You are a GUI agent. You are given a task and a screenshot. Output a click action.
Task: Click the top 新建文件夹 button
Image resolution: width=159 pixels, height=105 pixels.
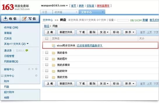click(x=66, y=32)
